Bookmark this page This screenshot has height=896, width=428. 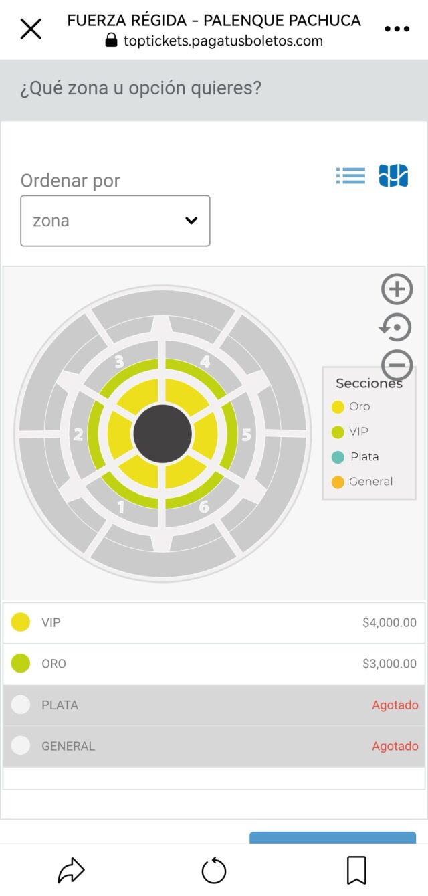[356, 871]
